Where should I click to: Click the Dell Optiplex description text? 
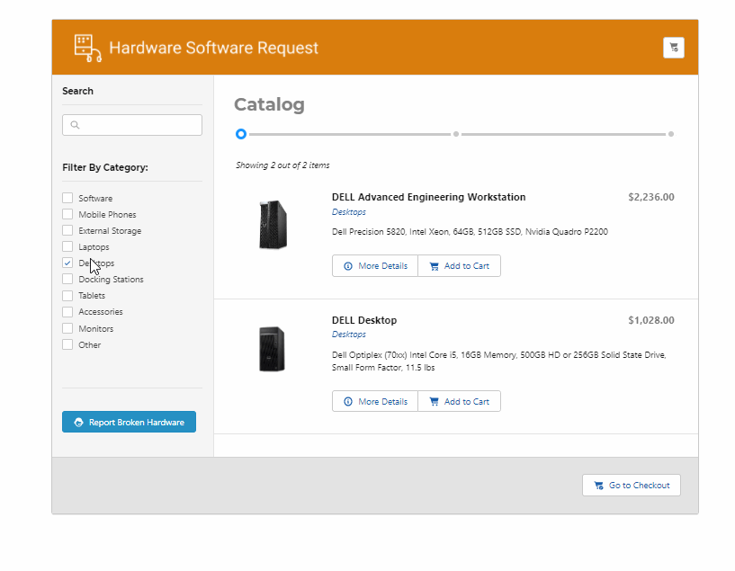coord(498,361)
